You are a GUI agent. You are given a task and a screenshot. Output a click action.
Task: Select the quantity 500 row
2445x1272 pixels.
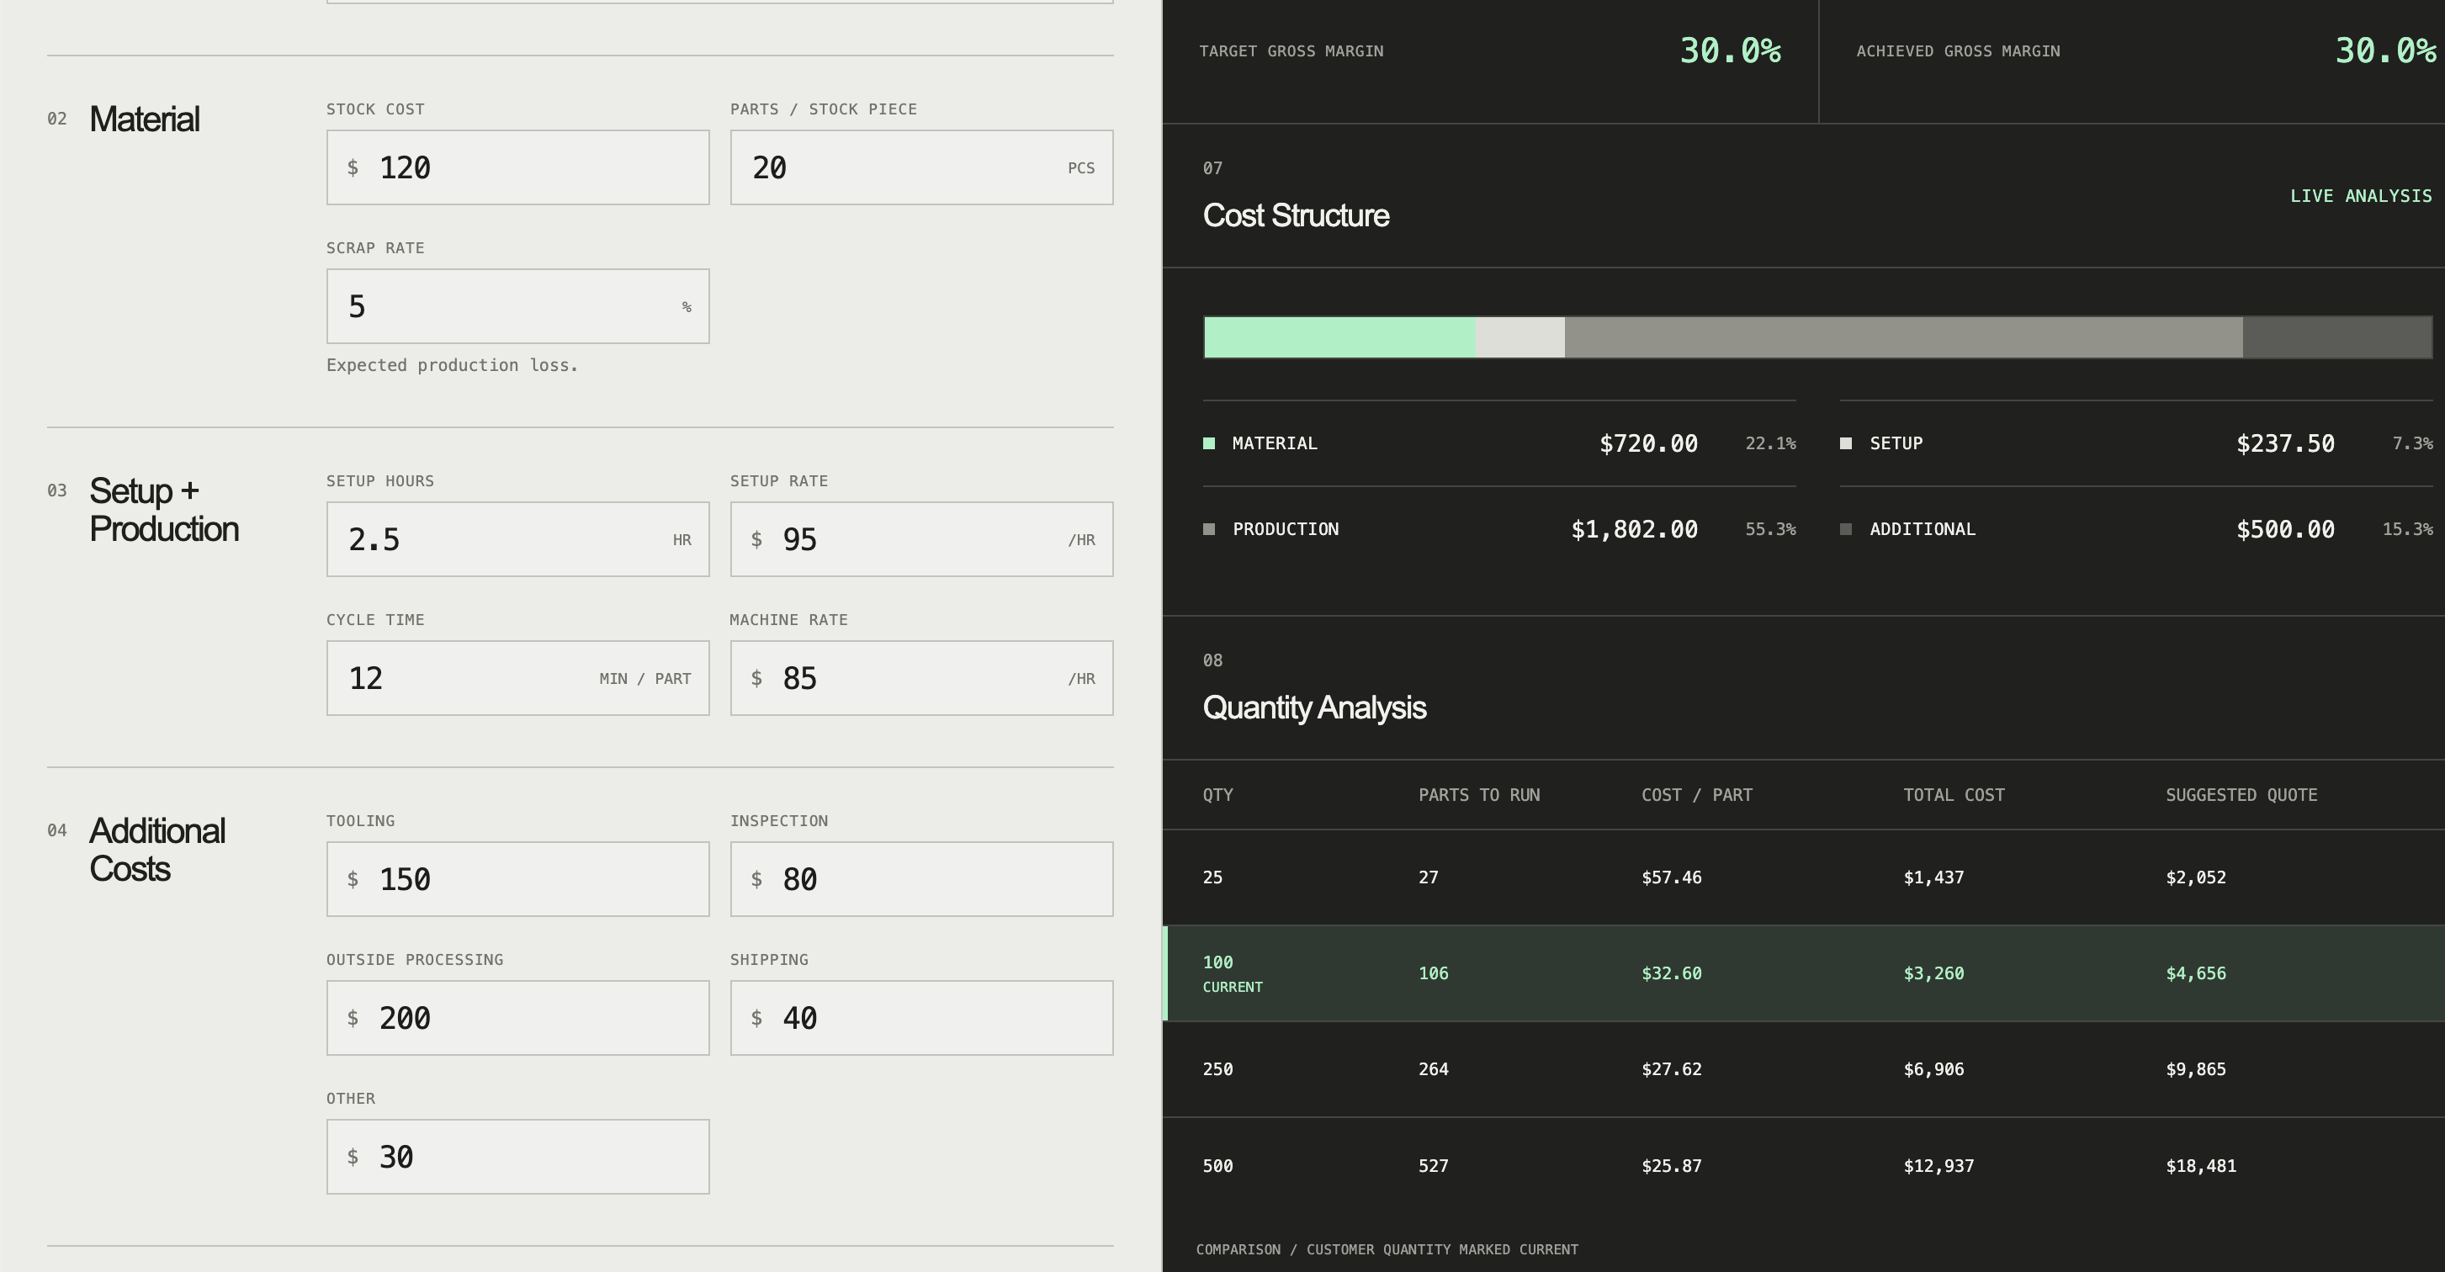click(1803, 1166)
